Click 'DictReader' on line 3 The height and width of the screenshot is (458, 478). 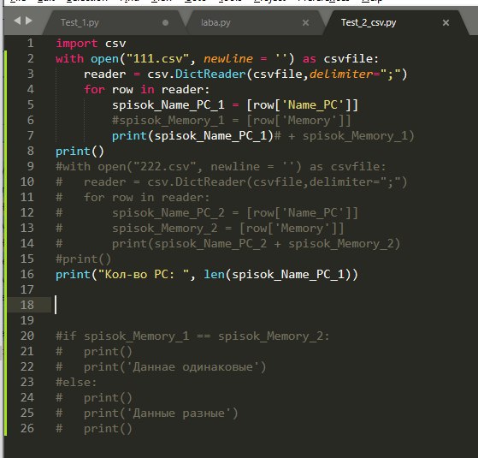(210, 74)
